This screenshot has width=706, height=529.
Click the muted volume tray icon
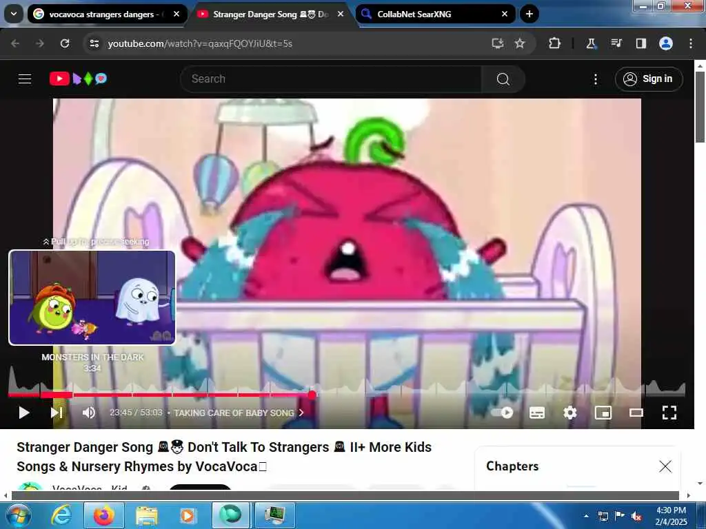[x=636, y=516]
